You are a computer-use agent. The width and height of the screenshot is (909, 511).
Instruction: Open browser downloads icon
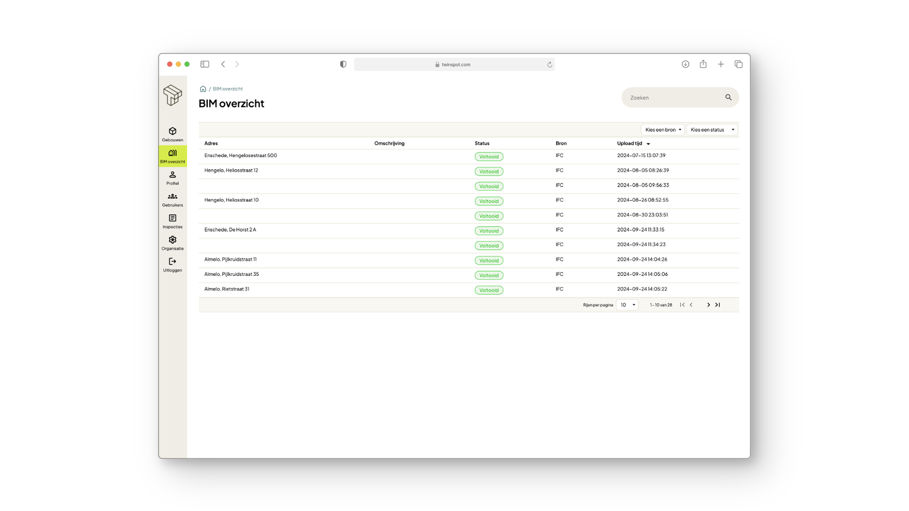685,64
